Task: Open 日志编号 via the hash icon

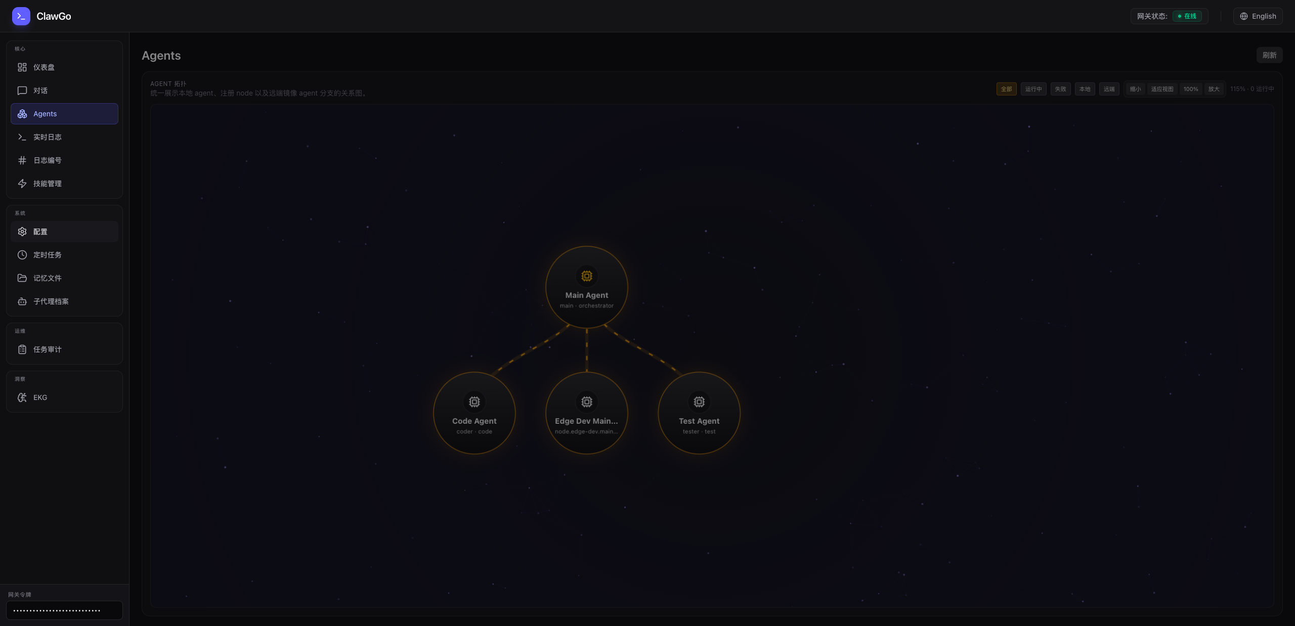Action: 22,160
